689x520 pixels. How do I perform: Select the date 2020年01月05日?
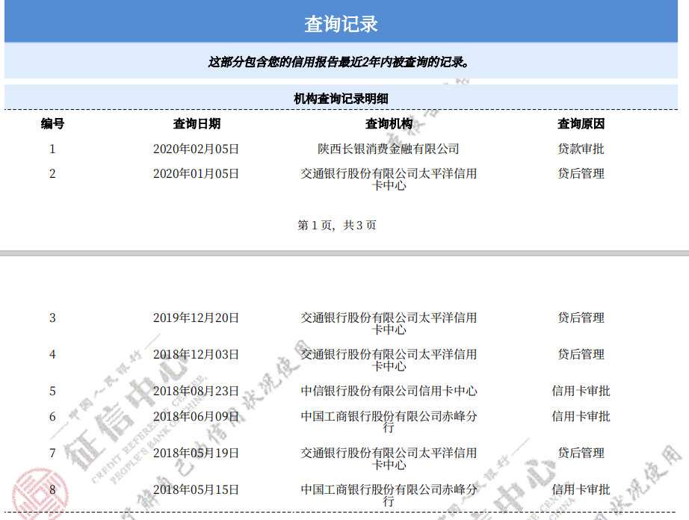196,173
